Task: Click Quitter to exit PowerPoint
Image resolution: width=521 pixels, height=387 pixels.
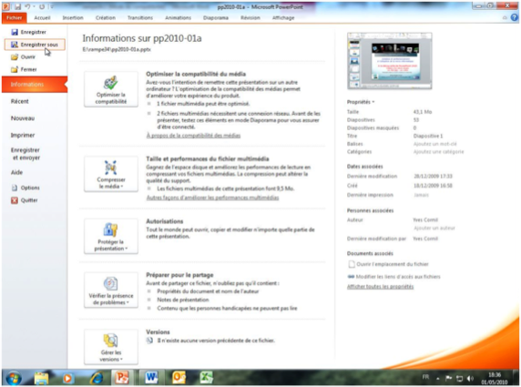Action: click(x=25, y=200)
